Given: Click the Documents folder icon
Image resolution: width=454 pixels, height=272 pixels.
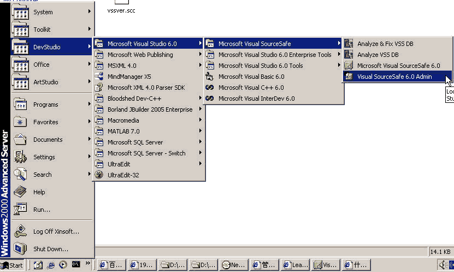Looking at the screenshot, I should tap(20, 140).
